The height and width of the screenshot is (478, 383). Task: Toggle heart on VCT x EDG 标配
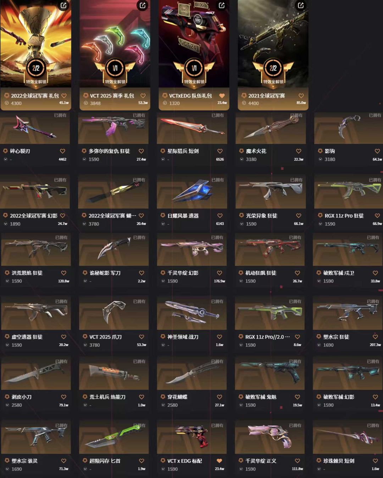point(219,461)
